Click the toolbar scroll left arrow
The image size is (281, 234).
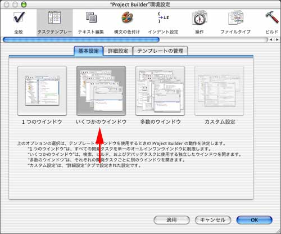(x=271, y=39)
